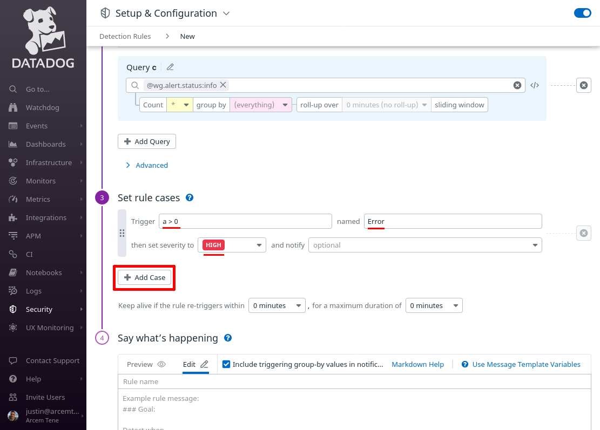Open the roll-up over minutes dropdown

pyautogui.click(x=387, y=105)
